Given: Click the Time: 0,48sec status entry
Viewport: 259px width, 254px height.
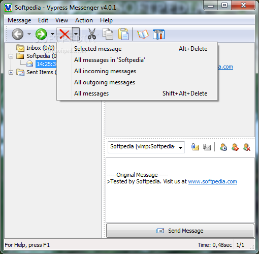Looking at the screenshot, I should point(215,245).
